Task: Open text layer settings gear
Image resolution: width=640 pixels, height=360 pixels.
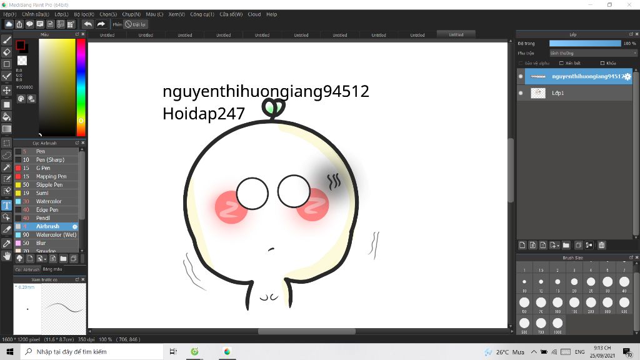Action: pos(627,76)
